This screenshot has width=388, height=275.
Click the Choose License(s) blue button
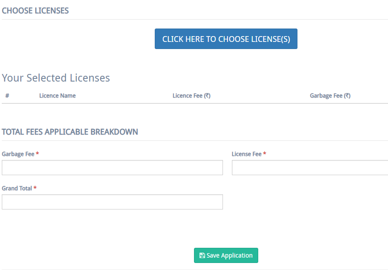click(x=226, y=39)
